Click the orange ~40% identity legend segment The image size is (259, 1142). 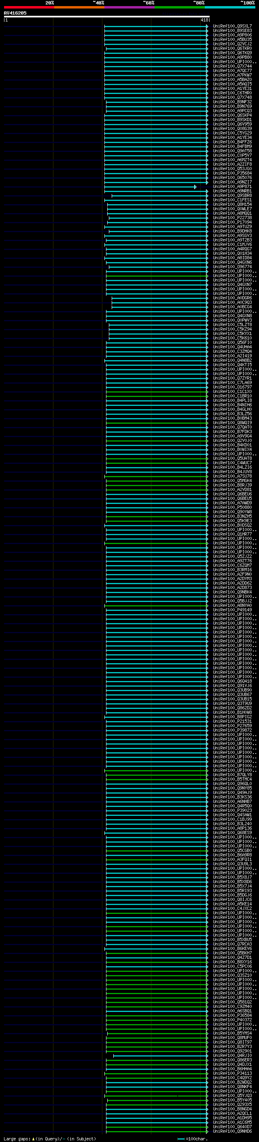coord(79,7)
